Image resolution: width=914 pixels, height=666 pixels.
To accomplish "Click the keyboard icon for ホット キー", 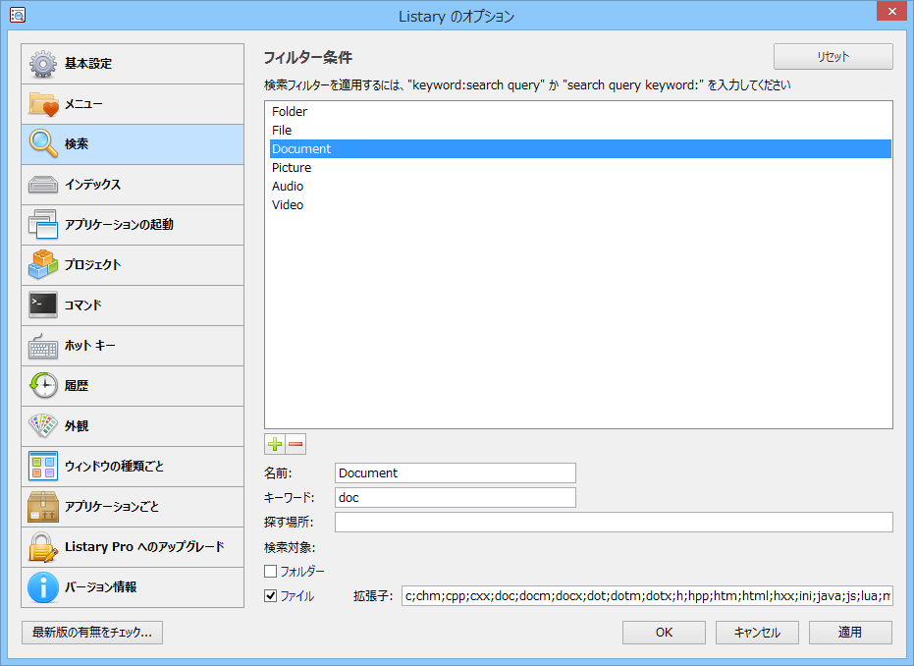I will pyautogui.click(x=43, y=346).
